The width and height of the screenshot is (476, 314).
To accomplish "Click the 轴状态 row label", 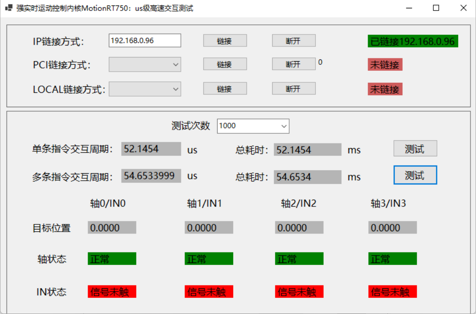I will click(x=51, y=259).
